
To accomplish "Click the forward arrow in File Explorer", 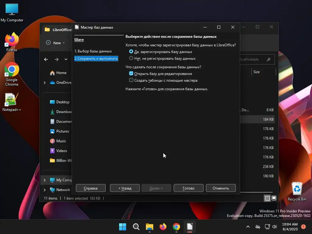I will point(56,59).
